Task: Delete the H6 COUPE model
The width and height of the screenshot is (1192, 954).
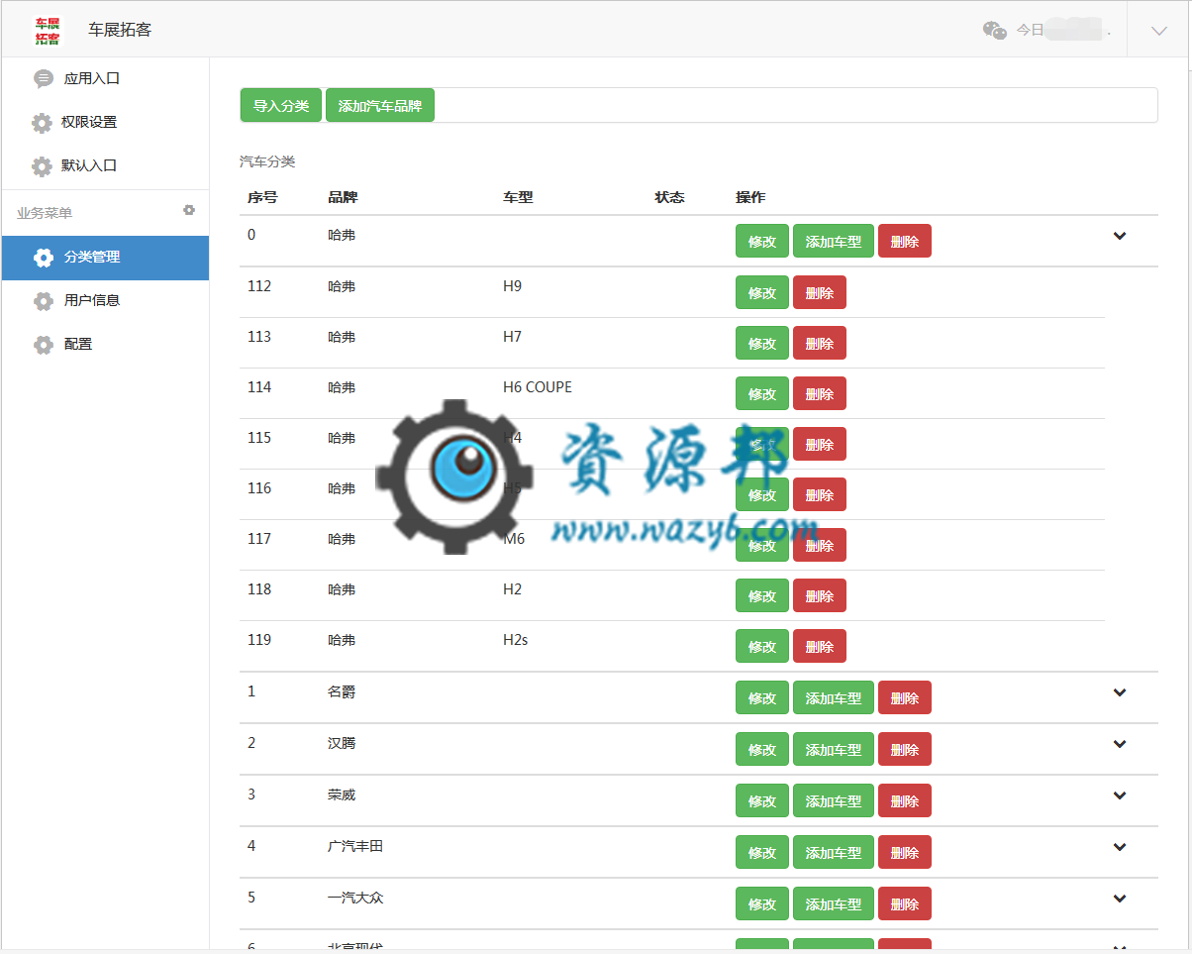Action: click(820, 393)
